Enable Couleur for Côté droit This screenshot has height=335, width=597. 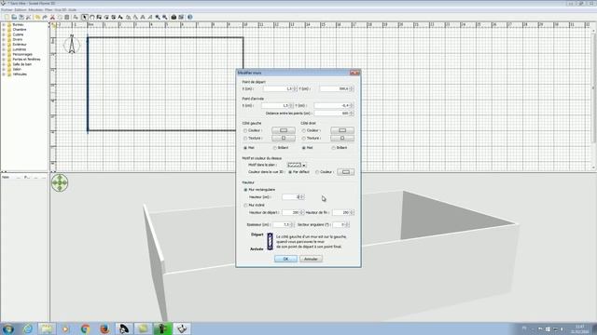pyautogui.click(x=304, y=130)
